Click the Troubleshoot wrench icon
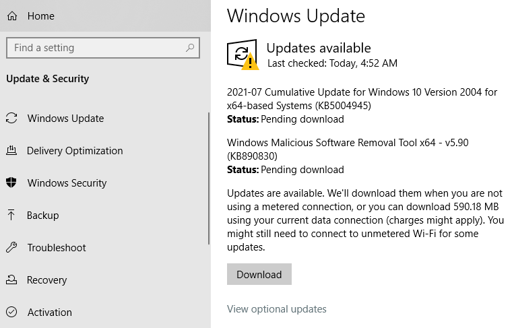The image size is (512, 328). (x=11, y=247)
